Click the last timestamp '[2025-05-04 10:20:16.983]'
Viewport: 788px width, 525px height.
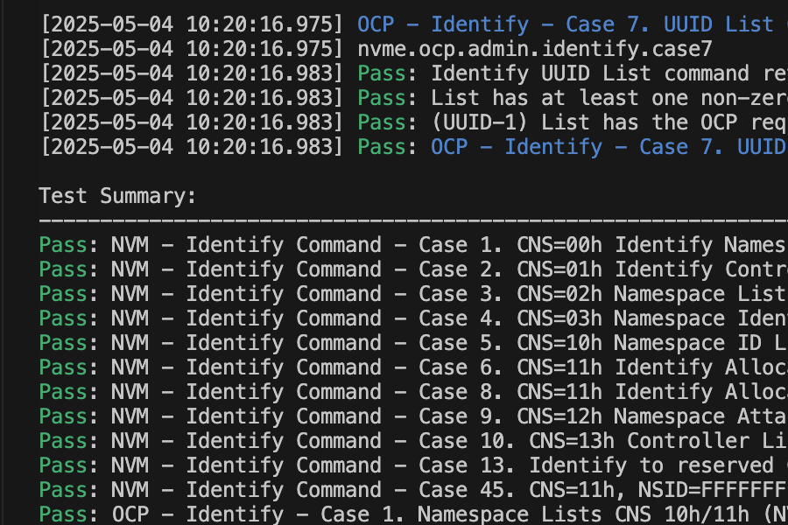(x=192, y=147)
